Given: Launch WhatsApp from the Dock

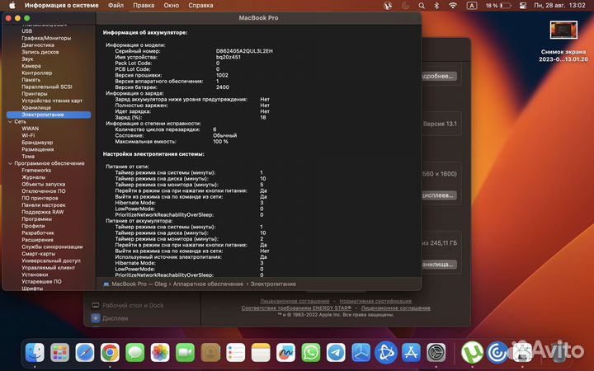Looking at the screenshot, I should pos(311,353).
